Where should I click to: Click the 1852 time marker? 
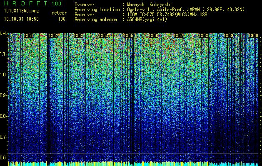pos(53,36)
